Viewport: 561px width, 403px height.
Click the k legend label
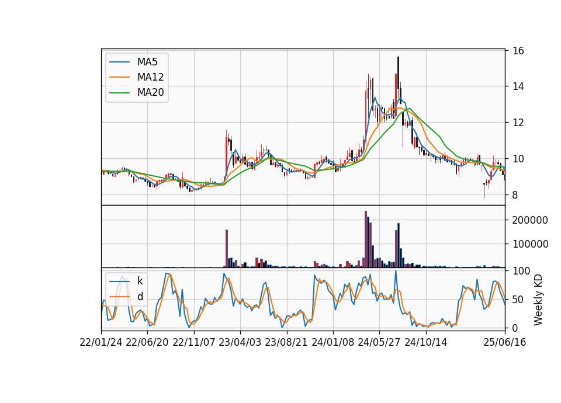tap(140, 281)
